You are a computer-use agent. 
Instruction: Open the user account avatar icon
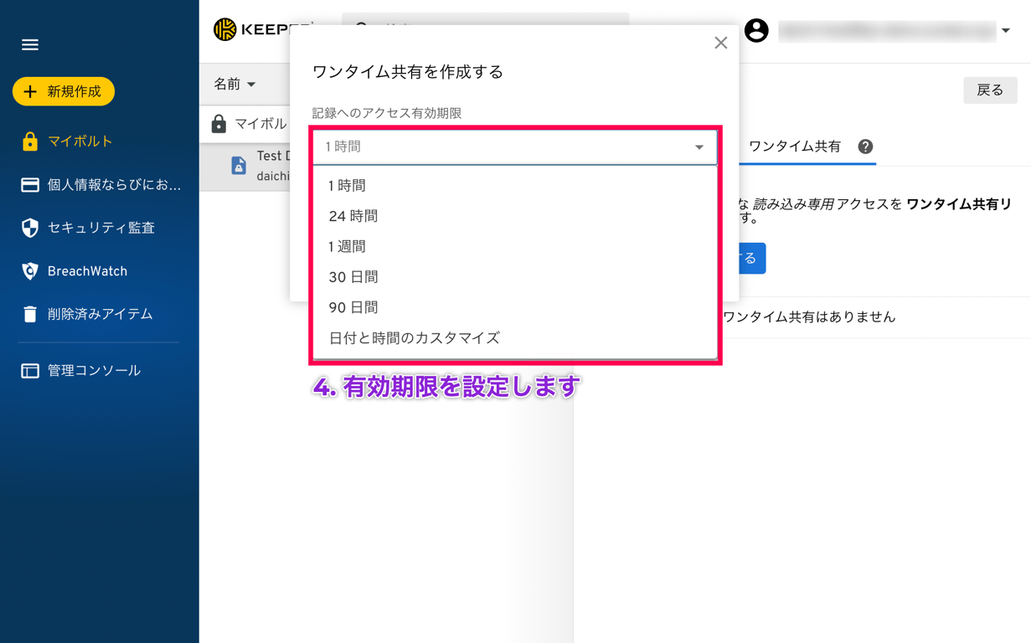pyautogui.click(x=758, y=31)
